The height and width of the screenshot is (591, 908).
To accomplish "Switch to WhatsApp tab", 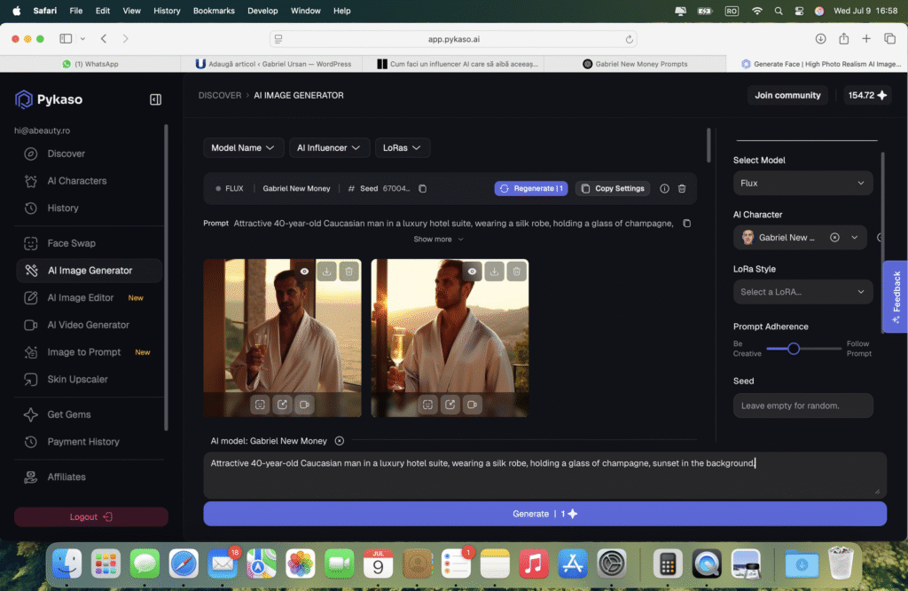I will pyautogui.click(x=90, y=64).
